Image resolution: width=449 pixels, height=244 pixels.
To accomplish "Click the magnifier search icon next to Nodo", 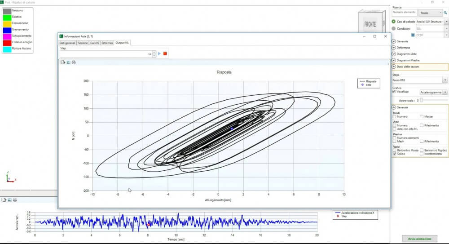I will pyautogui.click(x=445, y=13).
